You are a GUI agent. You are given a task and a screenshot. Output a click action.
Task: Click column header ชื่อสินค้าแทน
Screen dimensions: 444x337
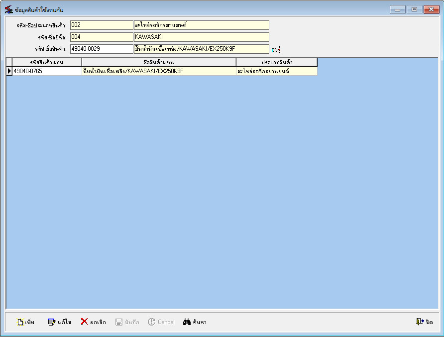click(159, 62)
